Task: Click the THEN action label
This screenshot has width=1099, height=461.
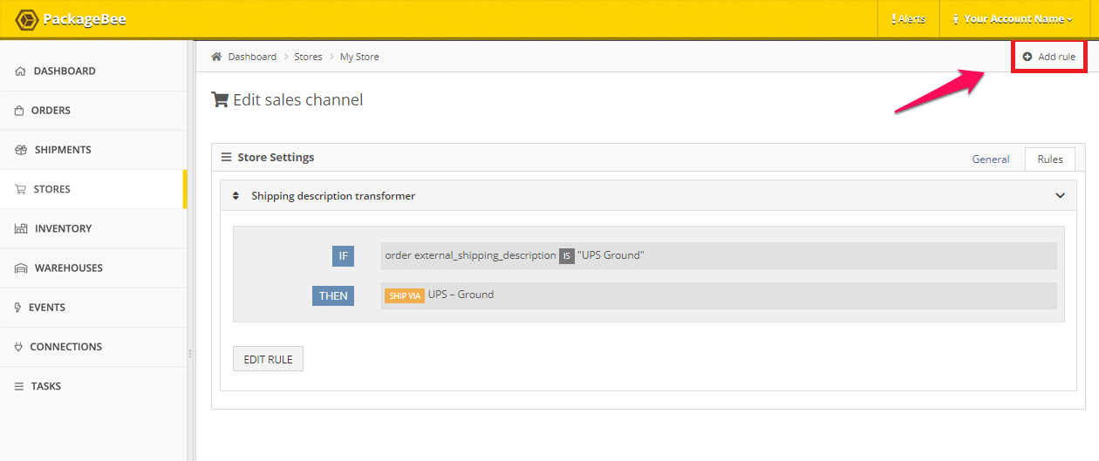Action: point(333,295)
